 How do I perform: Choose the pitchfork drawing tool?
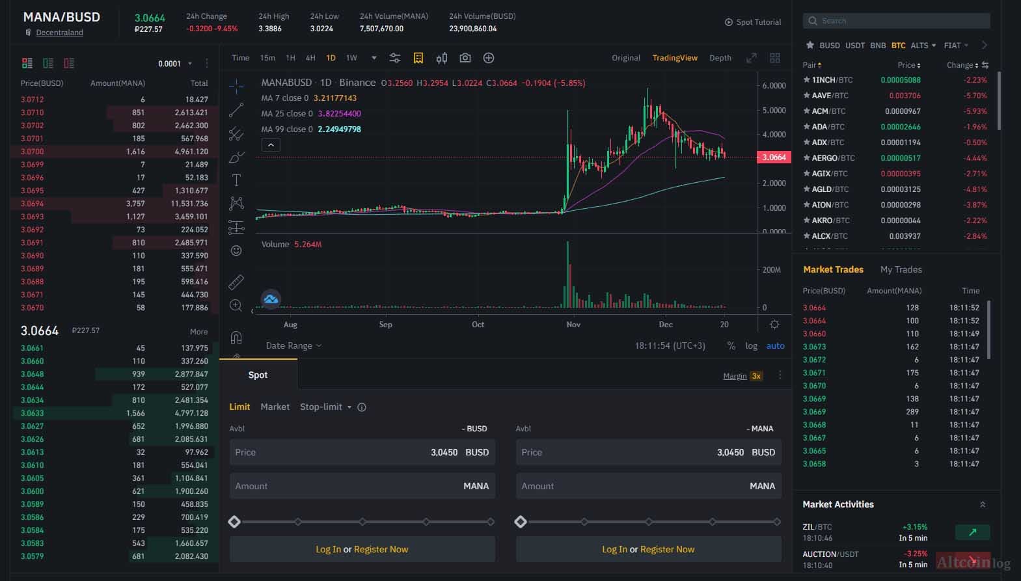pos(236,133)
